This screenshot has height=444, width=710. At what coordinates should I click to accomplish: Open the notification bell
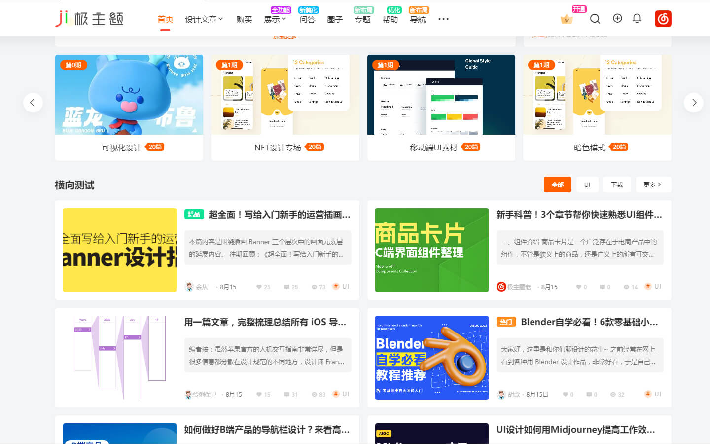[x=637, y=19]
